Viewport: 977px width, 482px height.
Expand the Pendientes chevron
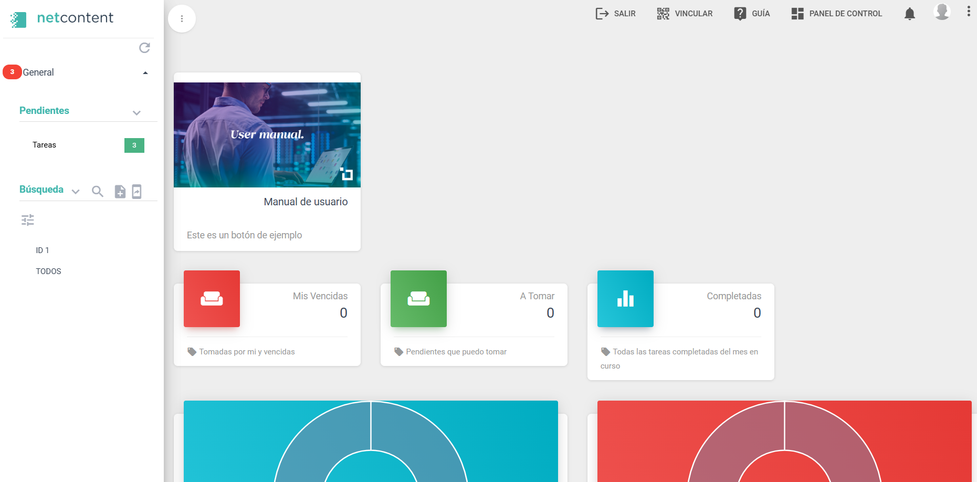click(136, 113)
